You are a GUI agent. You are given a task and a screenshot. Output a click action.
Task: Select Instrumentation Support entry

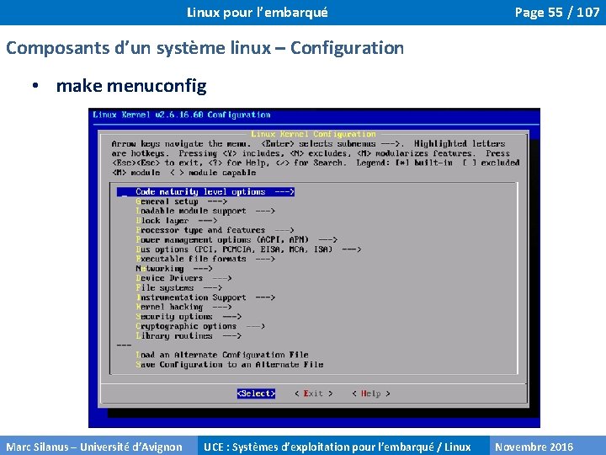pos(205,297)
